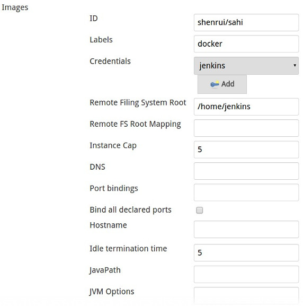This screenshot has width=303, height=306.
Task: Click the Images section heading
Action: 15,7
